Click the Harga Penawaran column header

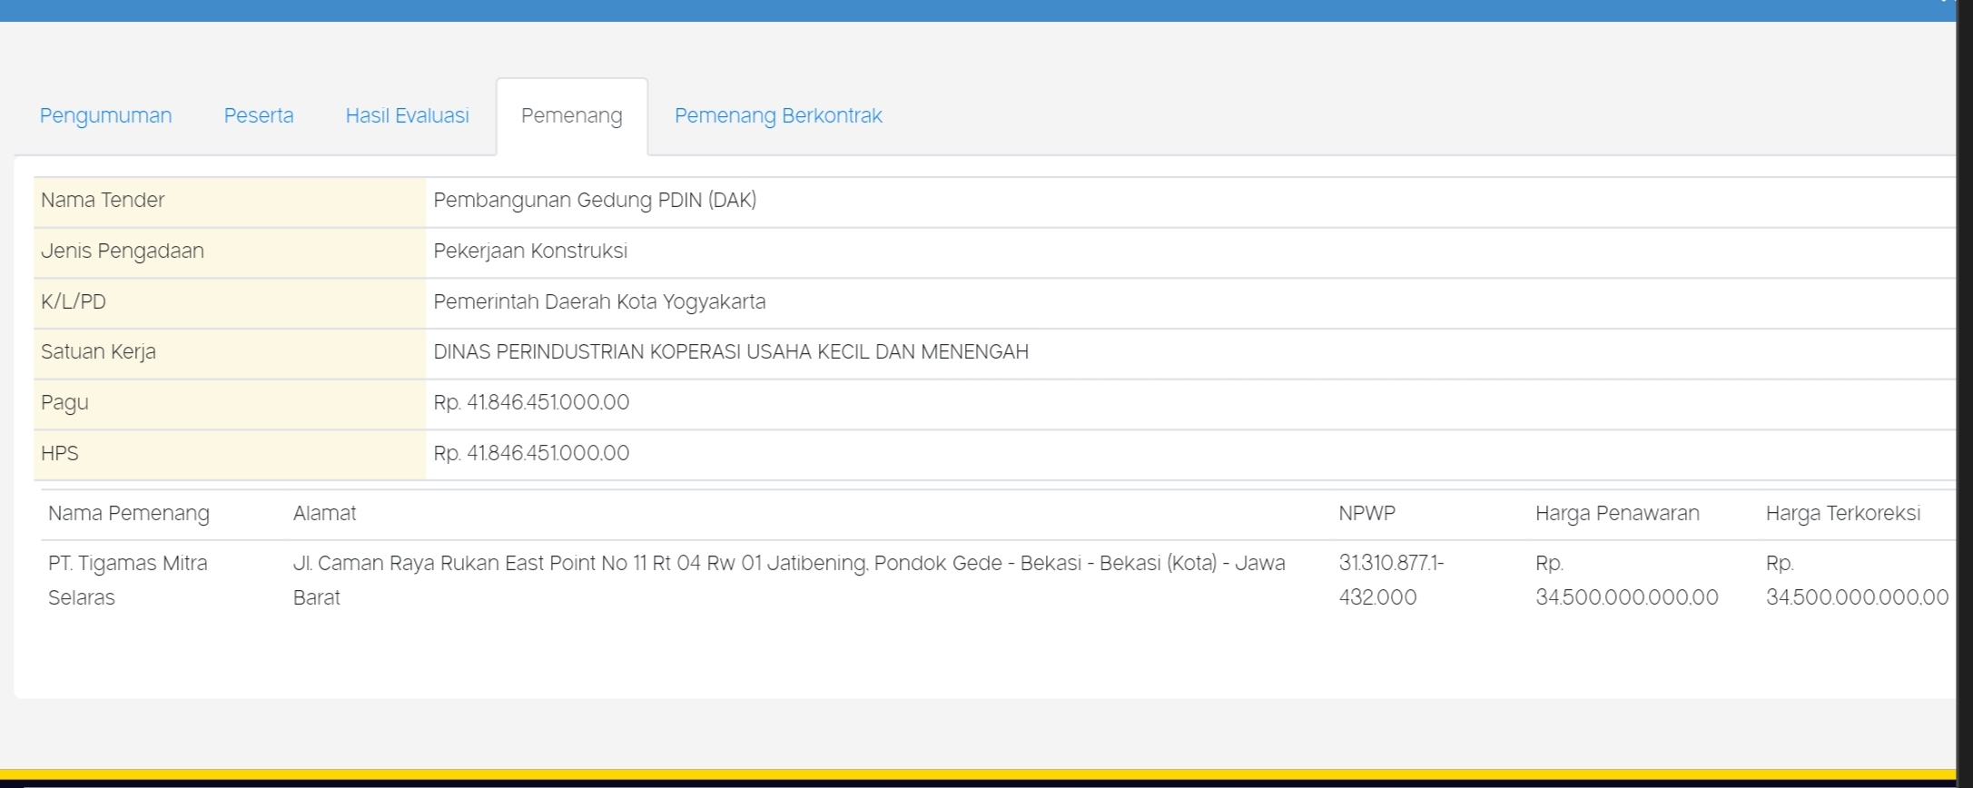[x=1617, y=514]
